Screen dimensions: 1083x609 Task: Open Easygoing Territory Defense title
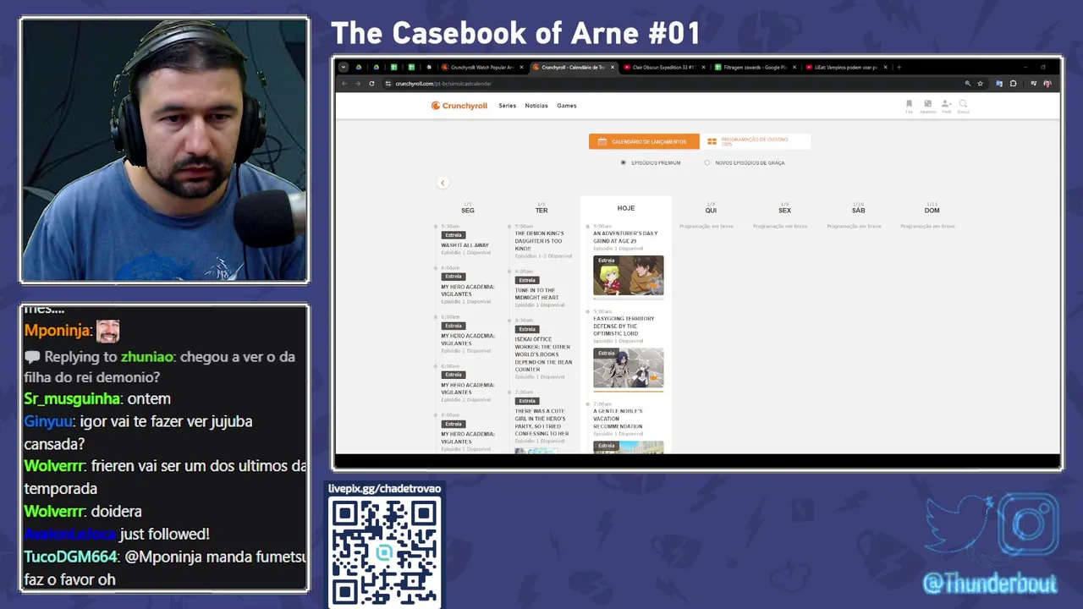point(624,326)
